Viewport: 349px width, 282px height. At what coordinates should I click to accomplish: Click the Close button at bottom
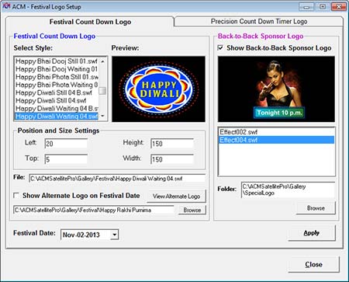(313, 264)
